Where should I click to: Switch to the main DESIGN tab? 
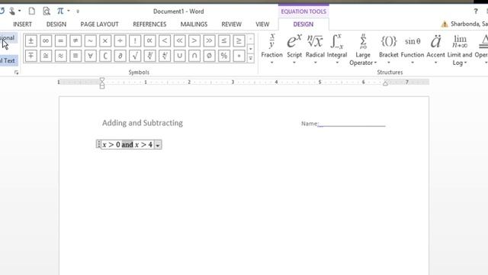click(x=56, y=24)
